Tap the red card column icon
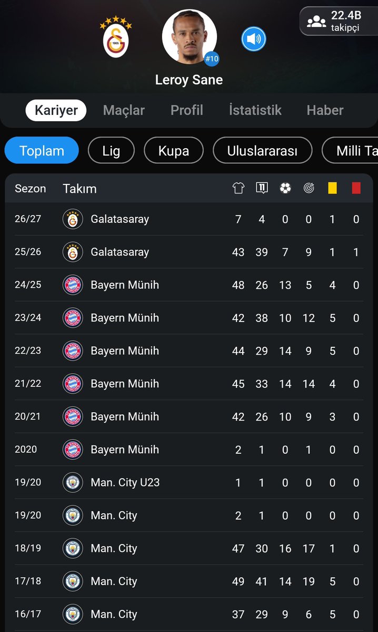The width and height of the screenshot is (378, 632). [x=356, y=188]
